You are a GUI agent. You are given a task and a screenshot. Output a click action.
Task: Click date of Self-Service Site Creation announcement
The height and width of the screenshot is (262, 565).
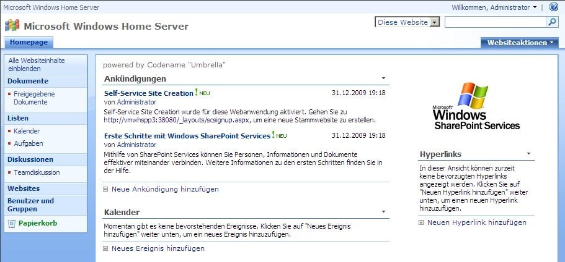(358, 93)
